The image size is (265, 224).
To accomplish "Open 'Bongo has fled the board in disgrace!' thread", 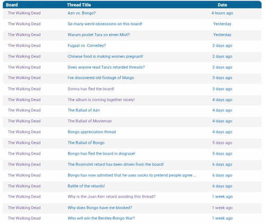I will [x=101, y=154].
